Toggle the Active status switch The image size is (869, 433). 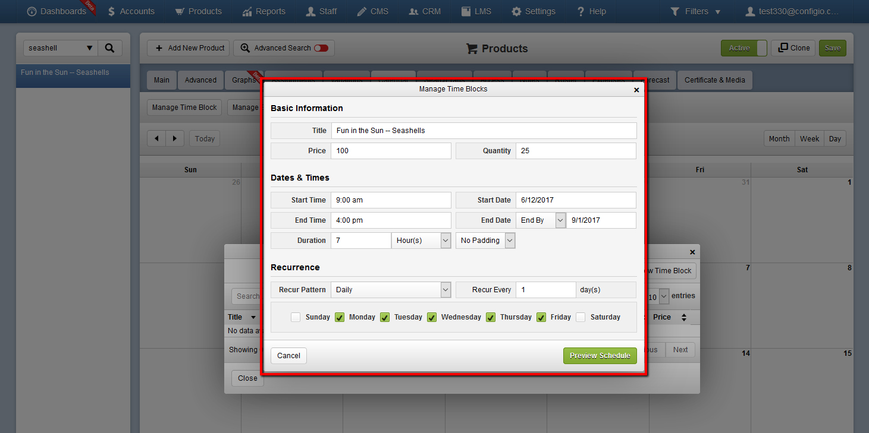(x=743, y=48)
